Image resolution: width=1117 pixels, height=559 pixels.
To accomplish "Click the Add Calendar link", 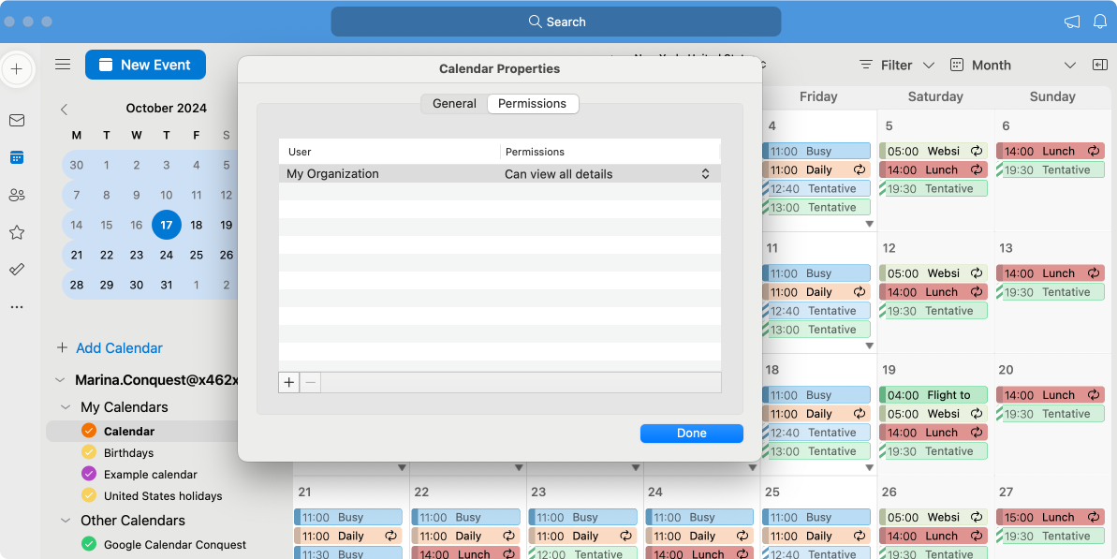I will (119, 347).
